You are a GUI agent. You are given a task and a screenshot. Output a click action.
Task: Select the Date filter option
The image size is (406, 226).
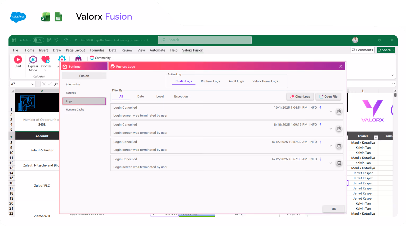(x=140, y=96)
